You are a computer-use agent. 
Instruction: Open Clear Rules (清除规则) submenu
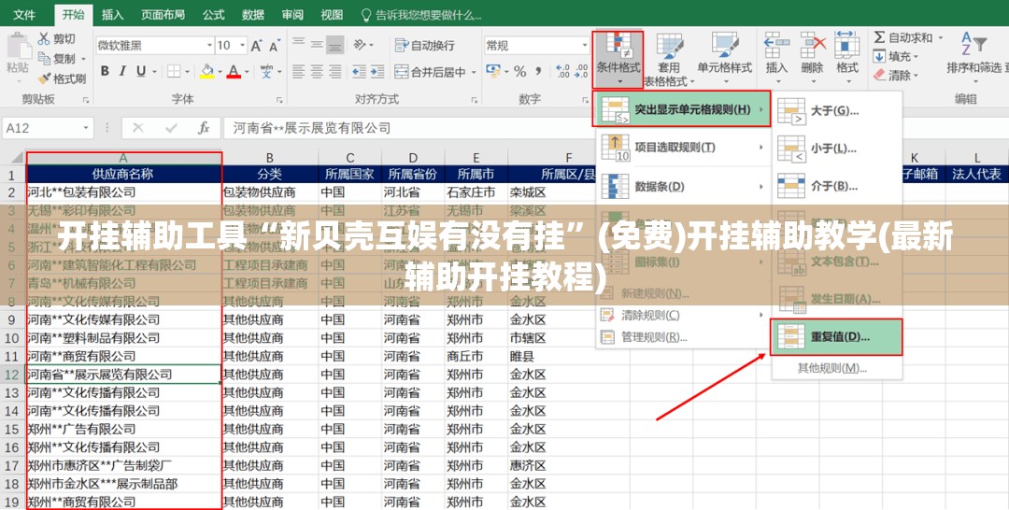click(x=682, y=315)
